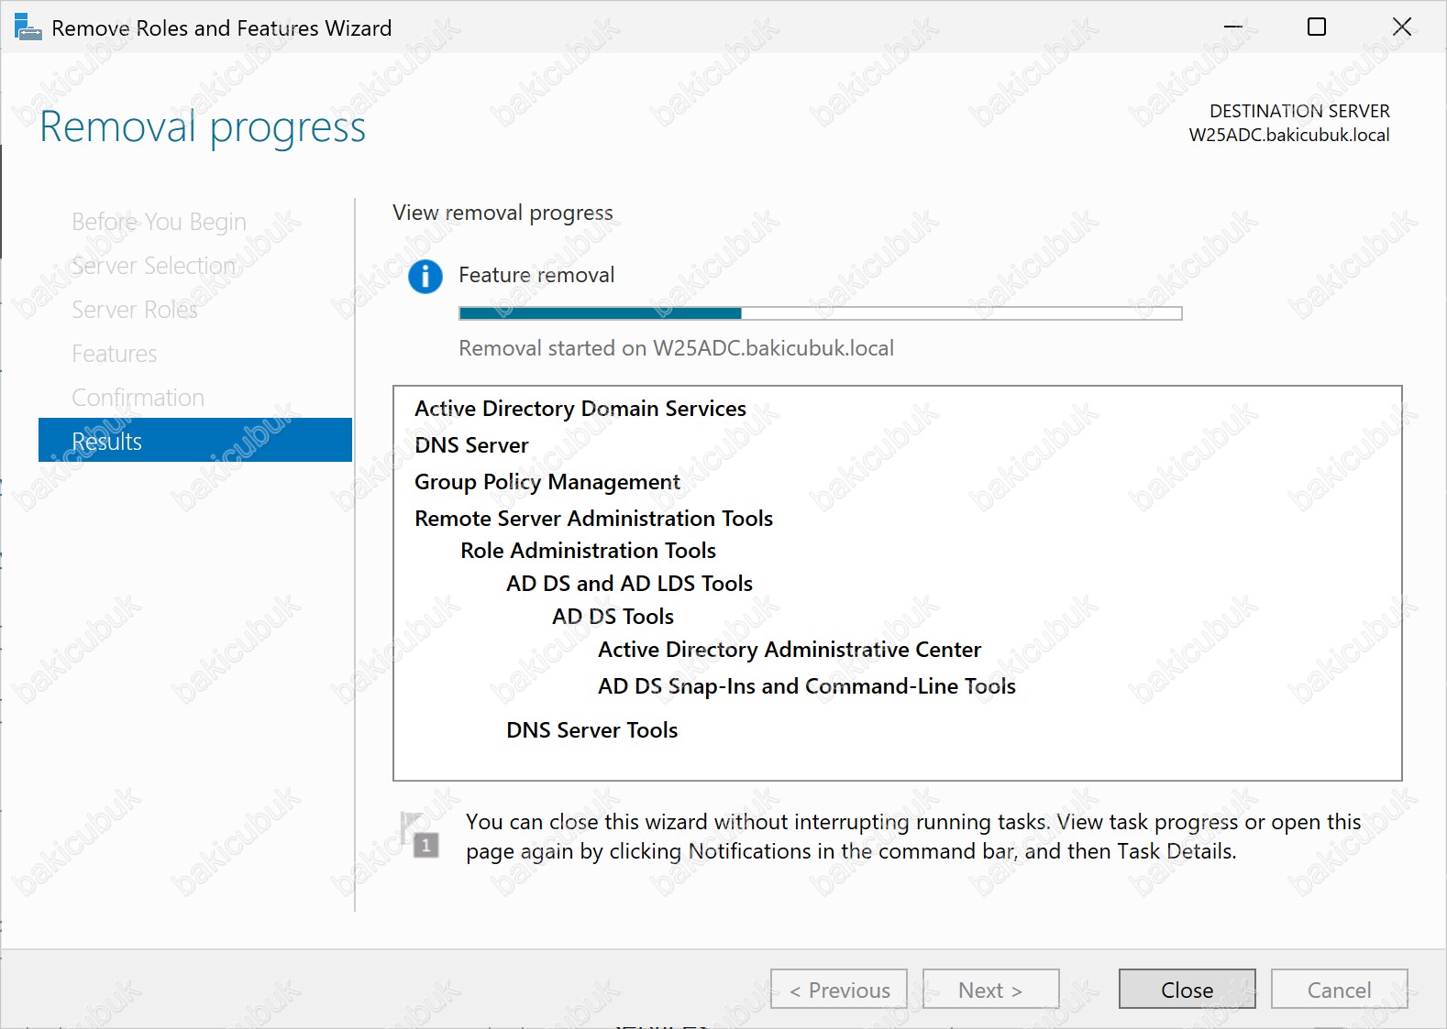This screenshot has width=1447, height=1029.
Task: Select Active Directory Administrative Center entry
Action: [790, 650]
